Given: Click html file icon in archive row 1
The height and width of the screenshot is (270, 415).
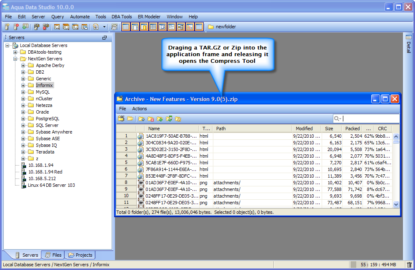Looking at the screenshot, I should (141, 136).
